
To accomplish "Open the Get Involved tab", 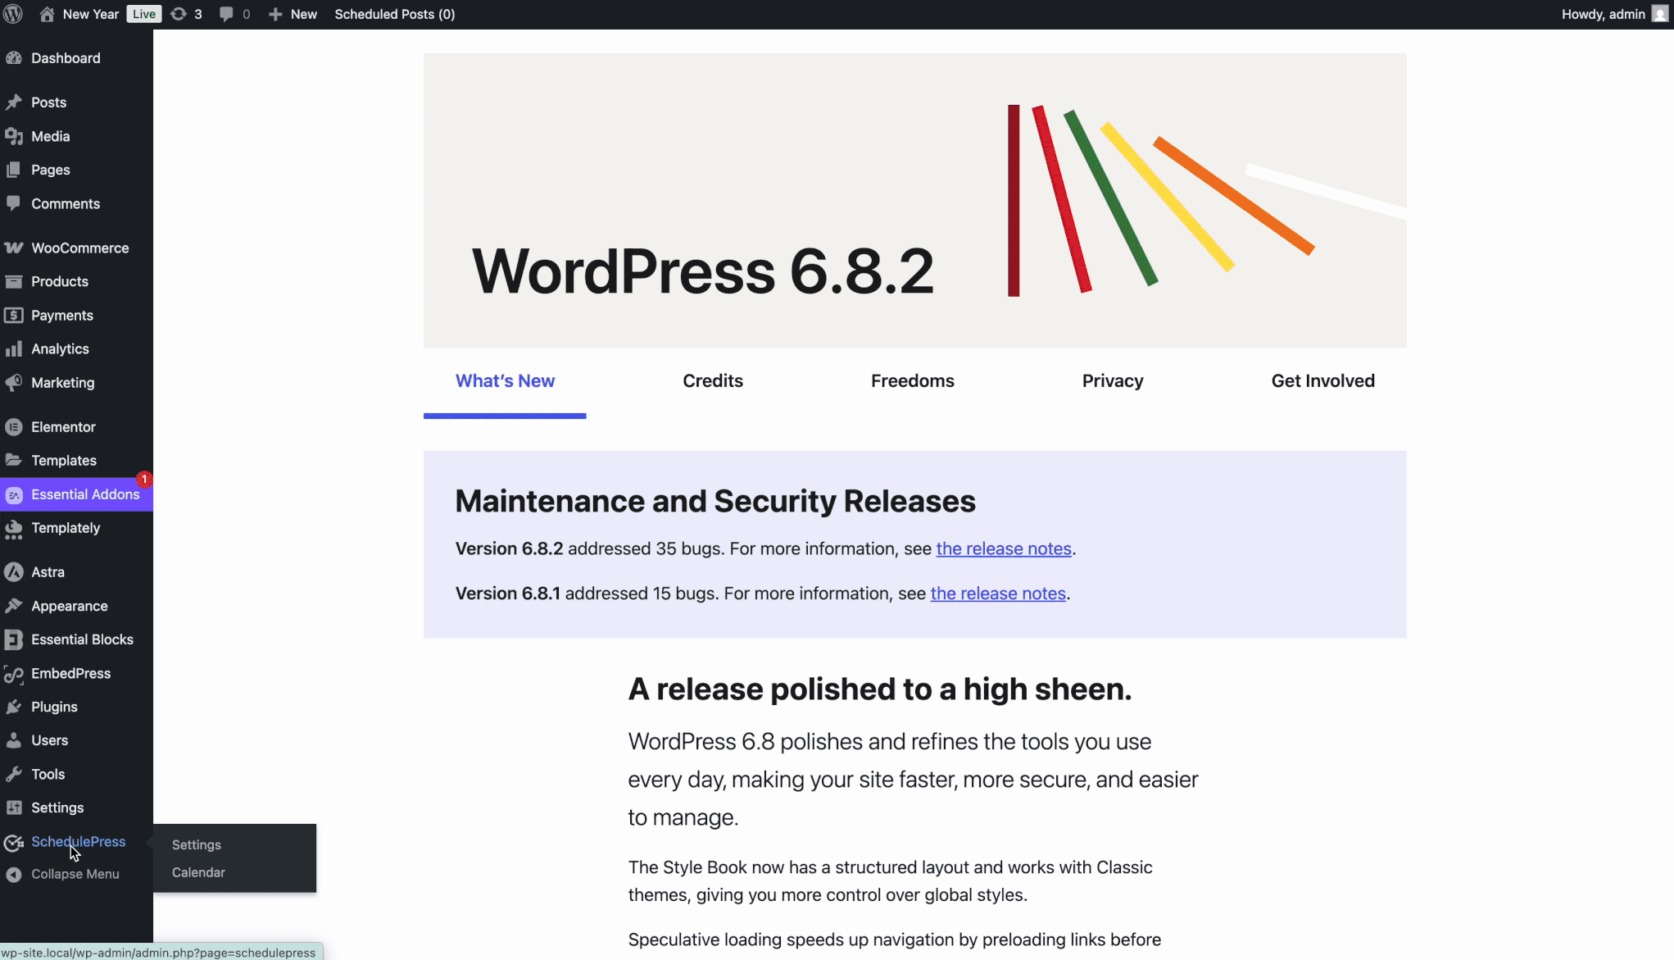I will pos(1322,381).
